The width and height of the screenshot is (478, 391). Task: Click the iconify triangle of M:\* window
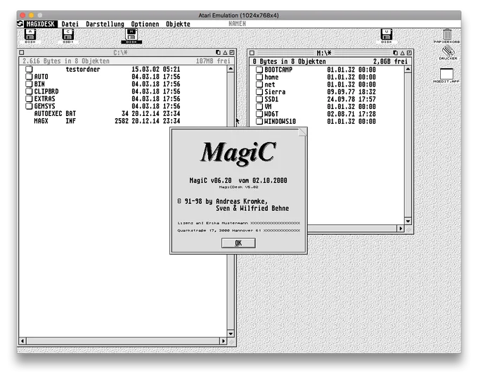pyautogui.click(x=402, y=53)
